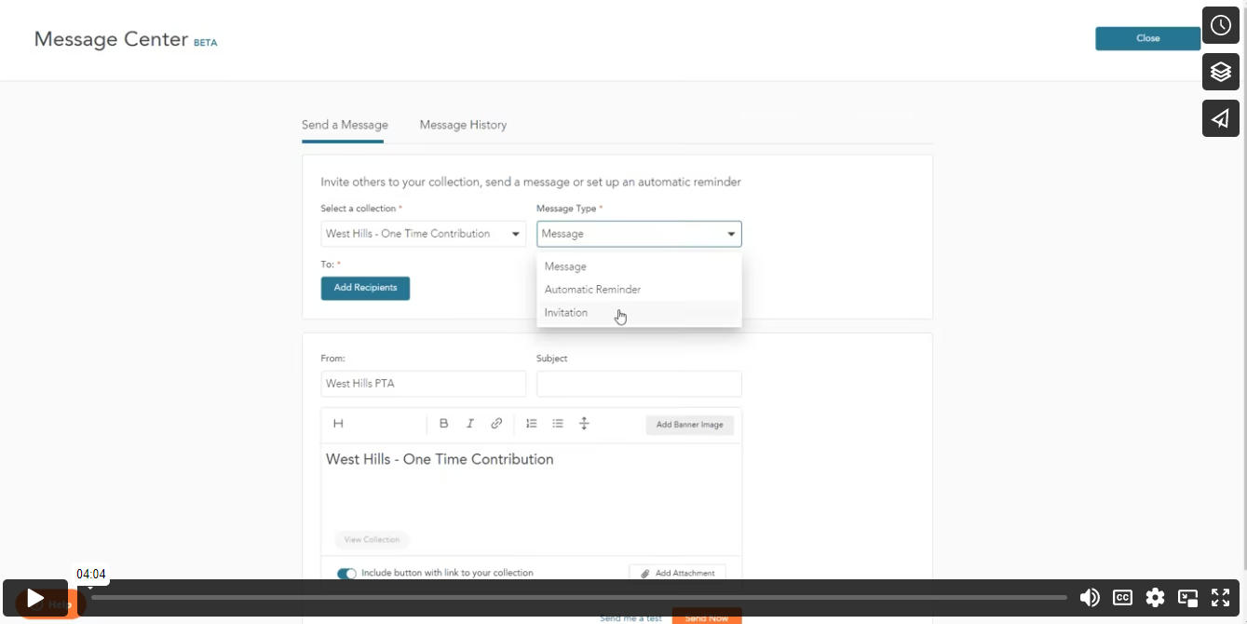Toggle include button with collection link
The image size is (1247, 624).
tap(346, 574)
